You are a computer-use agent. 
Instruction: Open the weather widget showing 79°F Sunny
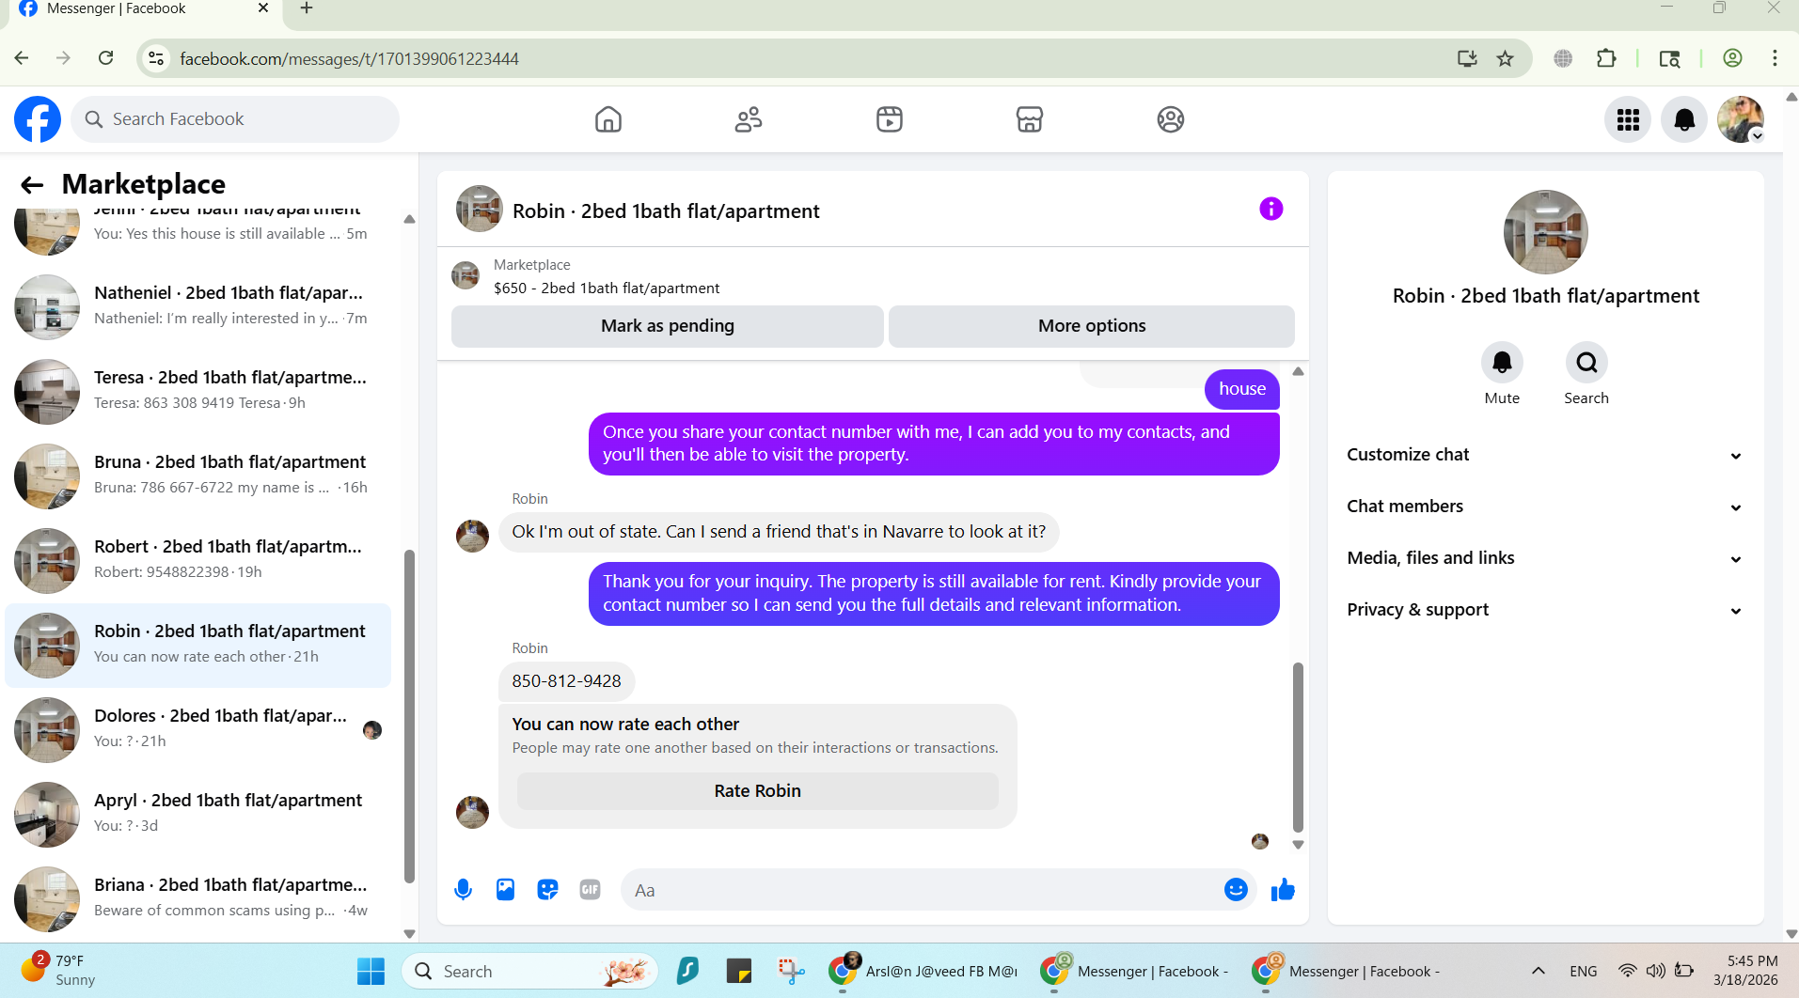pyautogui.click(x=58, y=970)
